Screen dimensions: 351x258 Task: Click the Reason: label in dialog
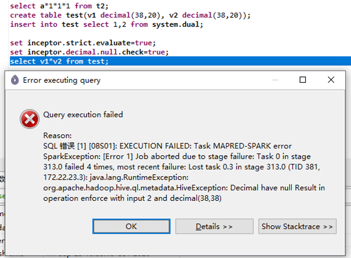click(57, 135)
